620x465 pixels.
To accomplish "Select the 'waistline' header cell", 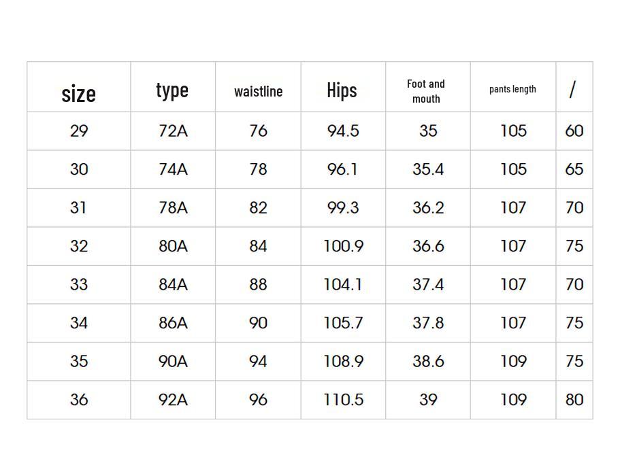I will (x=258, y=91).
